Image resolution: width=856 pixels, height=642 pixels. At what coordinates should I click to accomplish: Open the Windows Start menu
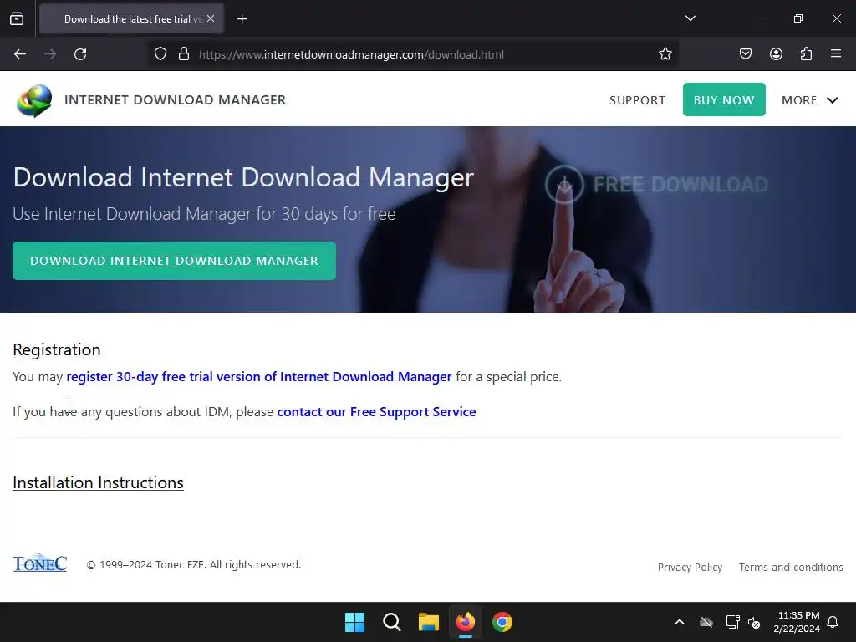[x=354, y=622]
